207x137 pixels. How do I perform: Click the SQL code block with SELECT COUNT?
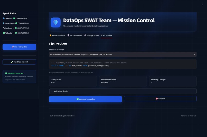[x=123, y=64]
